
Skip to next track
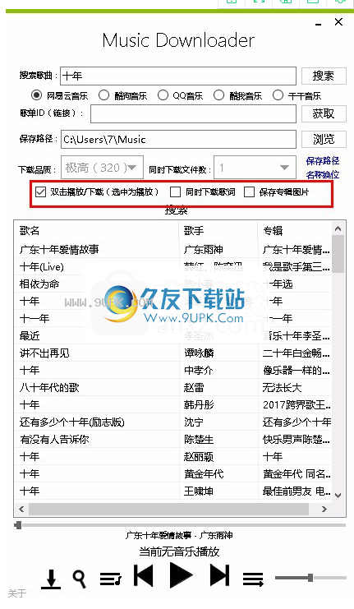(x=219, y=575)
